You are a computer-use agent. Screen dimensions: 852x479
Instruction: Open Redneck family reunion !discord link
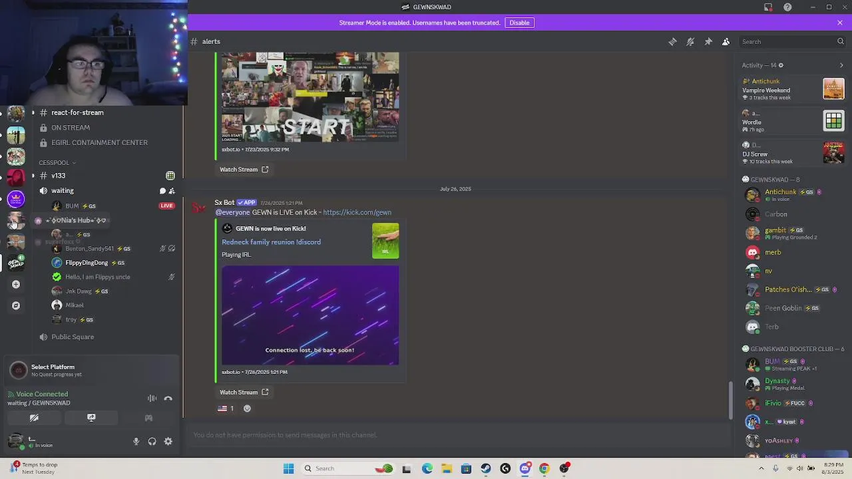[271, 242]
